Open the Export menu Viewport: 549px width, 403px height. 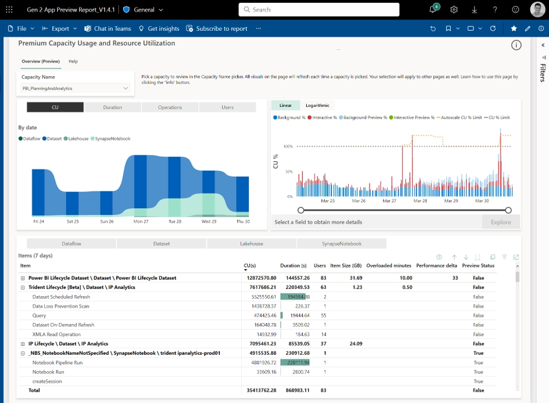(x=59, y=29)
